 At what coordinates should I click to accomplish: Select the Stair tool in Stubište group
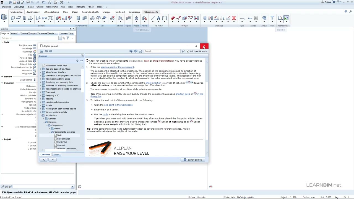pyautogui.click(x=120, y=18)
